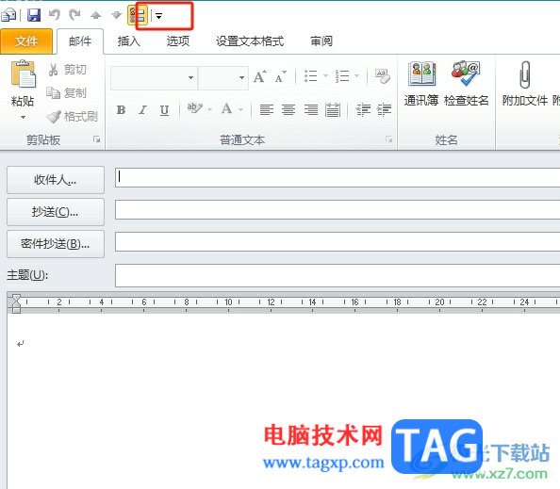This screenshot has width=560, height=489.
Task: Open the 设置文本格式 tab
Action: [250, 41]
